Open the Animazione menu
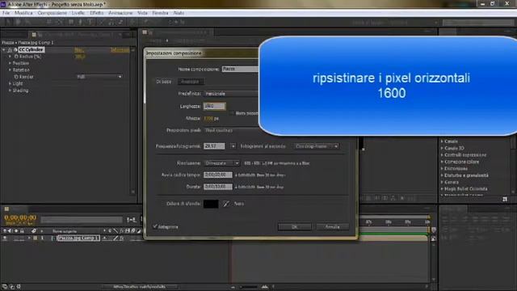The width and height of the screenshot is (517, 291). coord(120,13)
